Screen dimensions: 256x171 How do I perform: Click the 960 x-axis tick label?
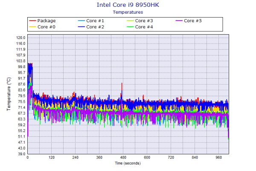click(x=218, y=157)
